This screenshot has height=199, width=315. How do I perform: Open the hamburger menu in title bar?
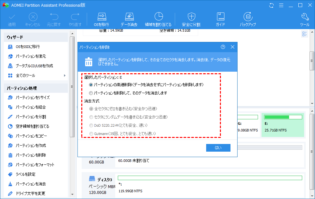pos(281,5)
